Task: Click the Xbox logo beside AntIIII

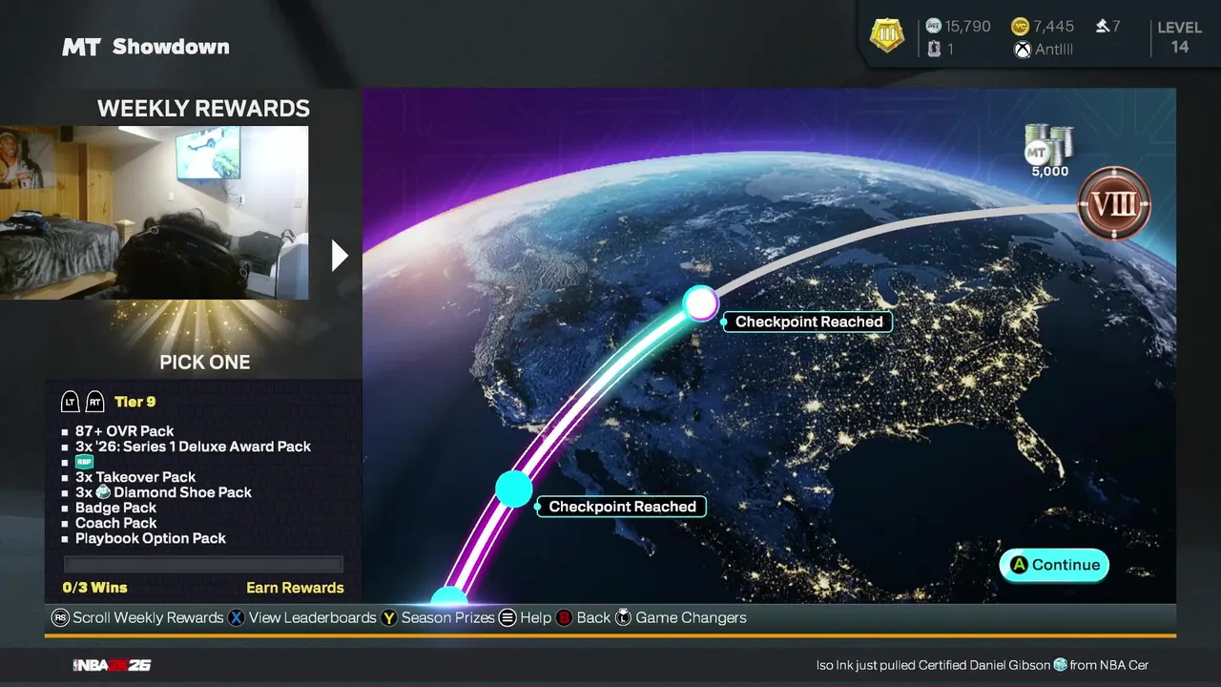Action: point(1023,50)
